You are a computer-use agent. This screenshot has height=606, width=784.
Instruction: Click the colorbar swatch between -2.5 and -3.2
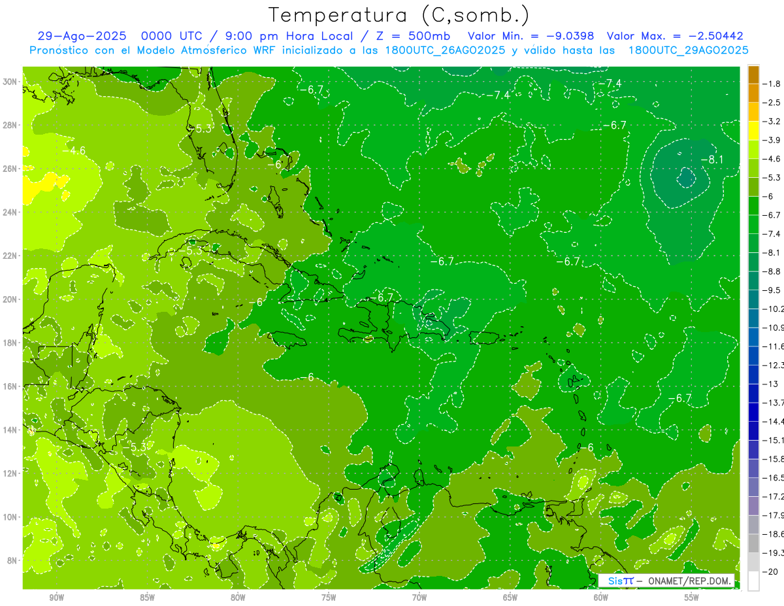(753, 112)
